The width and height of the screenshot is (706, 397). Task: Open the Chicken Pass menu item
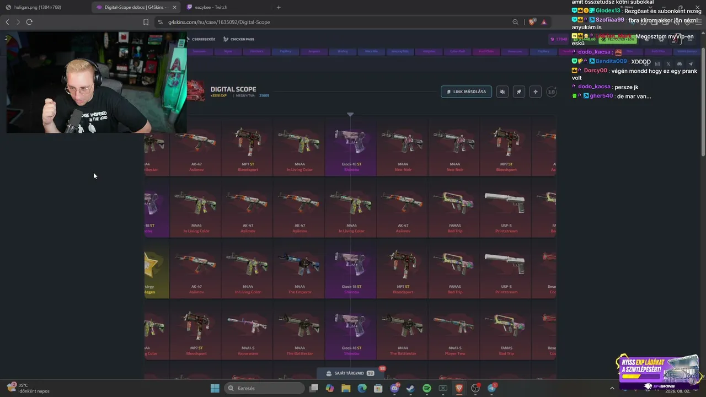click(239, 39)
